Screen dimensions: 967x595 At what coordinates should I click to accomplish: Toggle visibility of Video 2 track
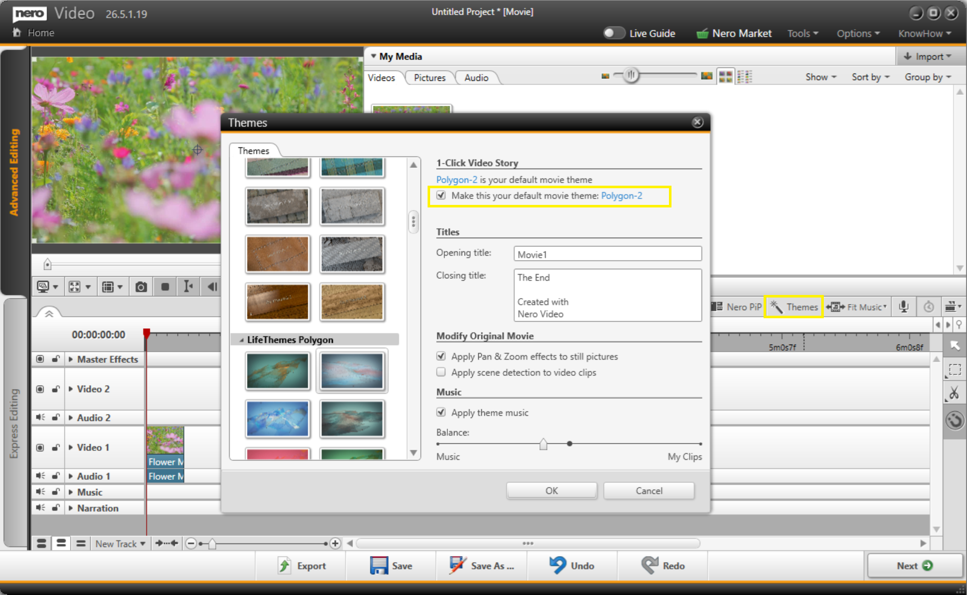[40, 389]
